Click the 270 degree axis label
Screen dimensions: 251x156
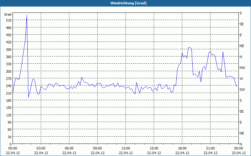pos(9,79)
